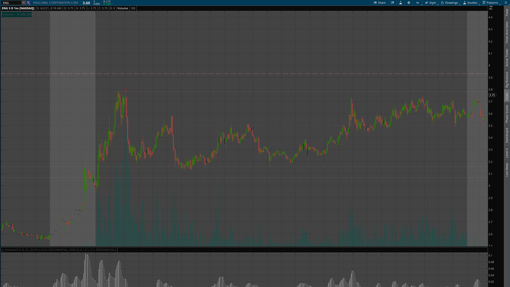
Task: Open the Patterns menu
Action: point(490,3)
